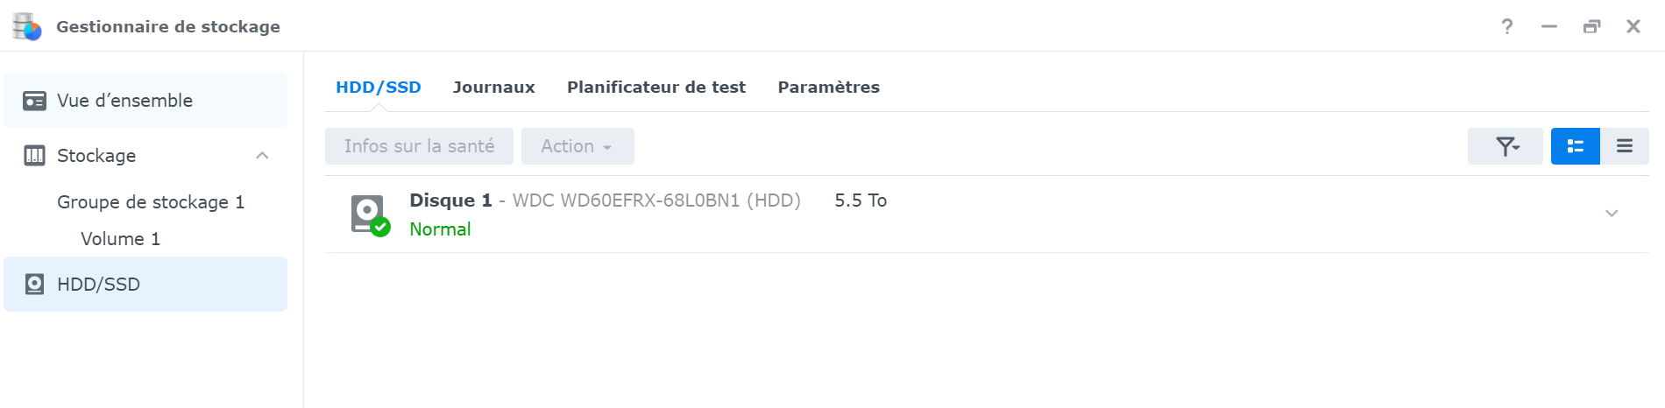Select the HDD/SSD tab

pos(379,88)
